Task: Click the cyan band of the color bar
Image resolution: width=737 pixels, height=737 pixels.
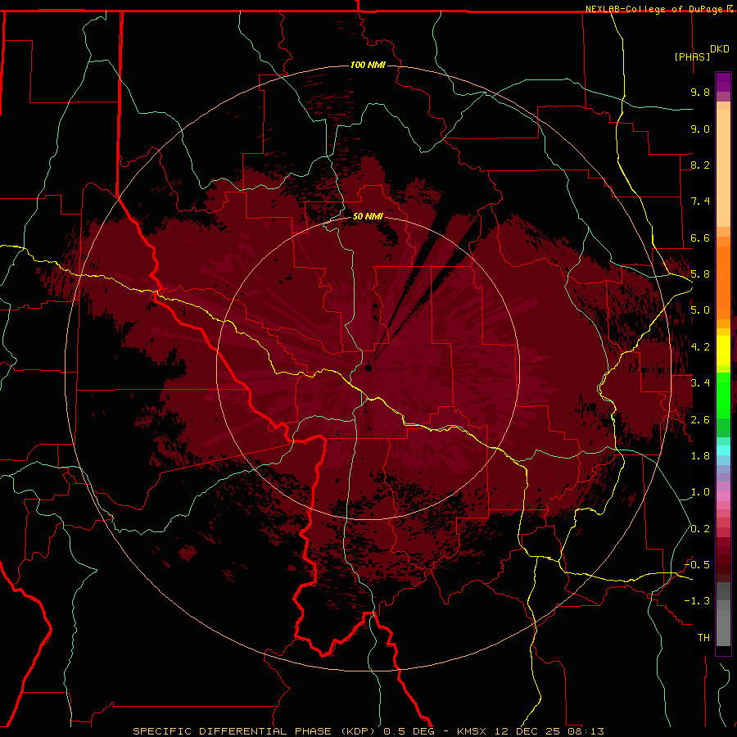Action: point(723,450)
